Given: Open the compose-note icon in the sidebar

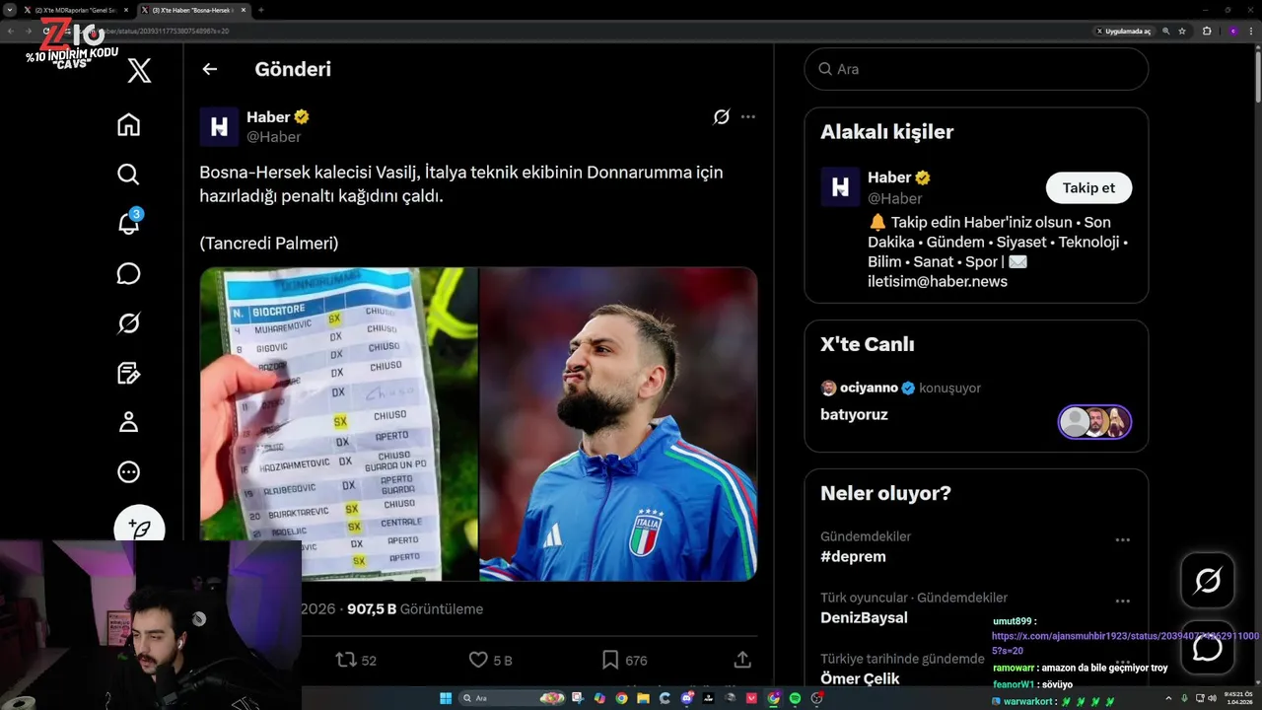Looking at the screenshot, I should 128,373.
